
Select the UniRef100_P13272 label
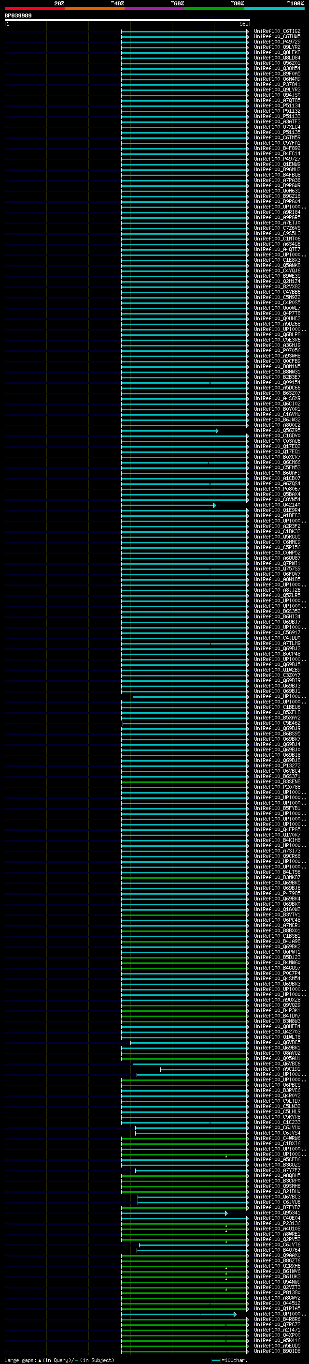point(277,765)
